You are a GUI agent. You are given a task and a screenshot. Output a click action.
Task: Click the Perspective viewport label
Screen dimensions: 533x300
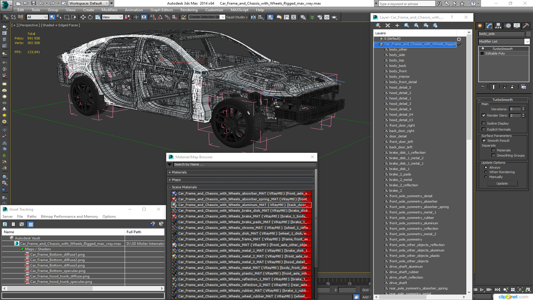point(29,25)
